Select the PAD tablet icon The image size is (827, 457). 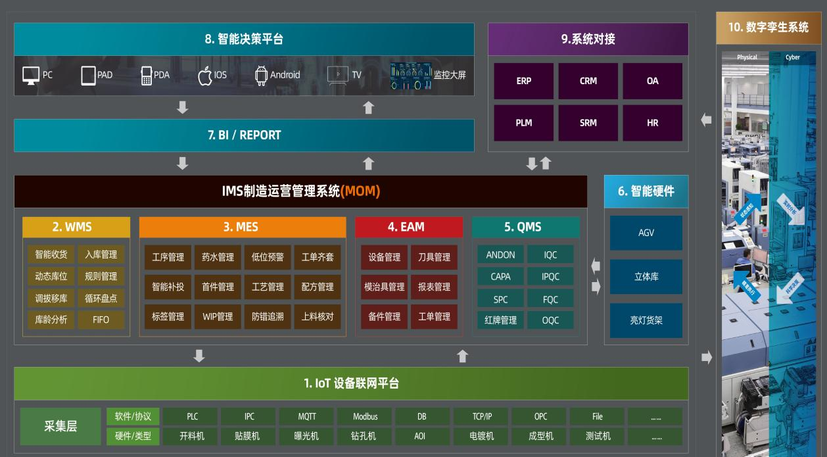88,75
